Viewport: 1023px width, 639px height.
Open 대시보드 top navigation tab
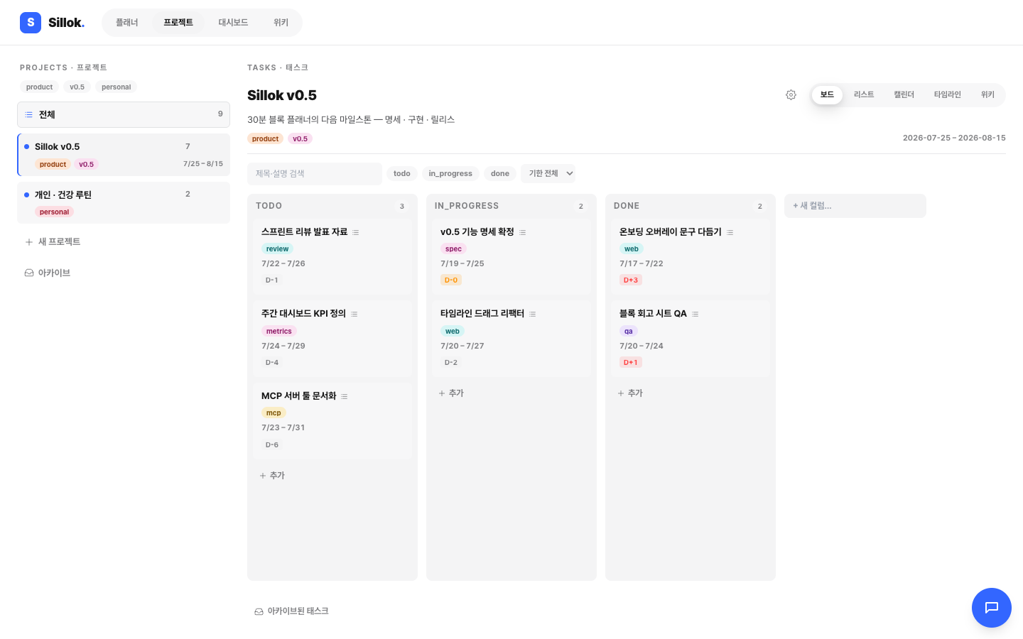[233, 23]
